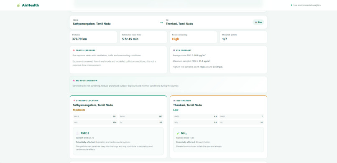Click the Elevated ammonia description text
The height and width of the screenshot is (163, 337).
point(199,146)
